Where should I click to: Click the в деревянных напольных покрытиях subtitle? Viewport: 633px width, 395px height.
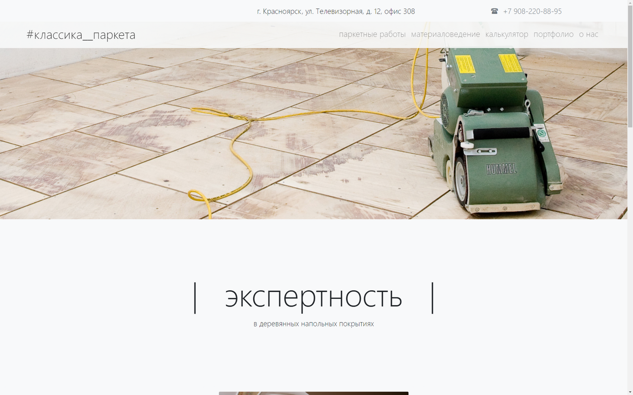coord(313,324)
